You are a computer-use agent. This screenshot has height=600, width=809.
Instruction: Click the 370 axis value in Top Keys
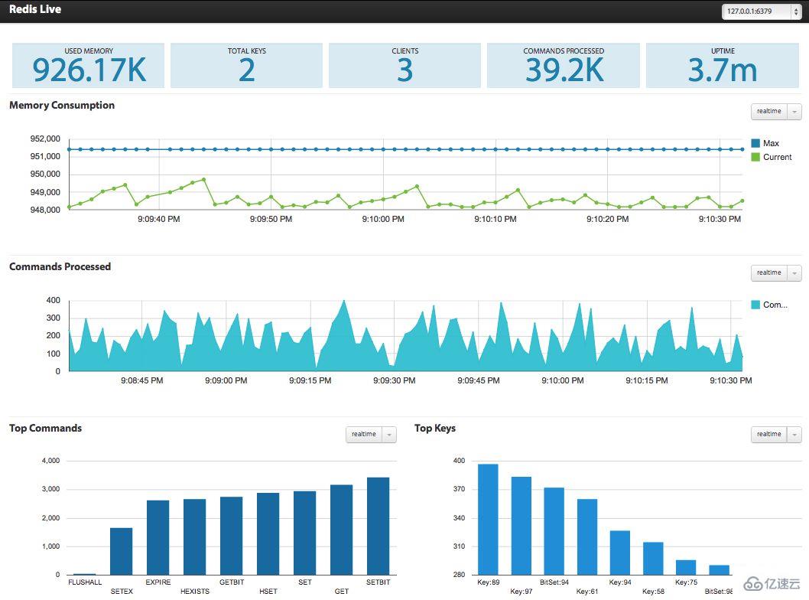tap(460, 489)
